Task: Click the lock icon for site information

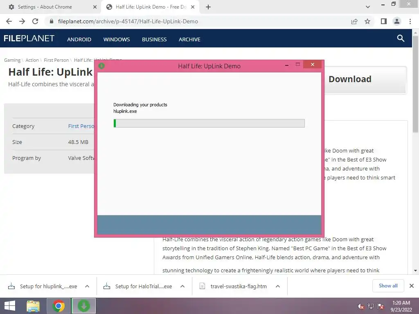Action: coord(52,21)
